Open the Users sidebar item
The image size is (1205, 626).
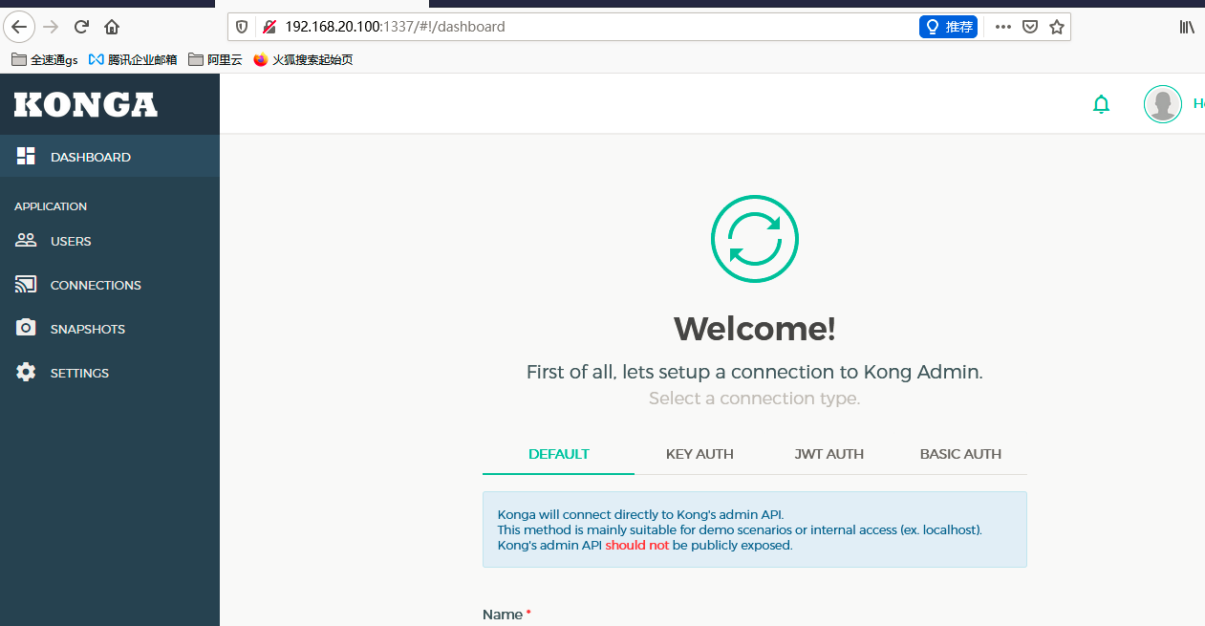[110, 241]
